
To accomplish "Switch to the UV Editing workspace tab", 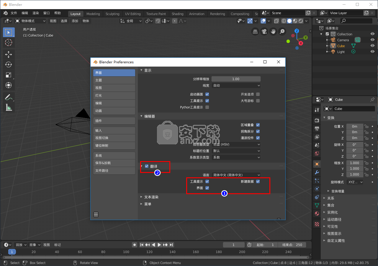I will pos(133,14).
